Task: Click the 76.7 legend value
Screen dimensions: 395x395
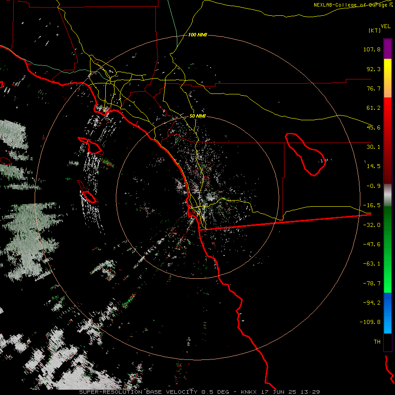Action: (x=373, y=88)
